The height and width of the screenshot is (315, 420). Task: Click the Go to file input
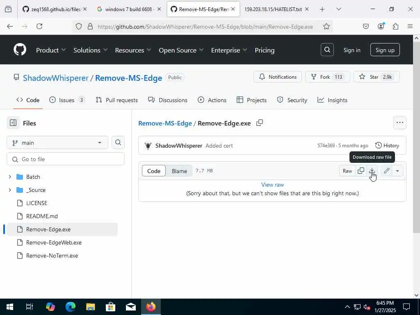pos(65,159)
